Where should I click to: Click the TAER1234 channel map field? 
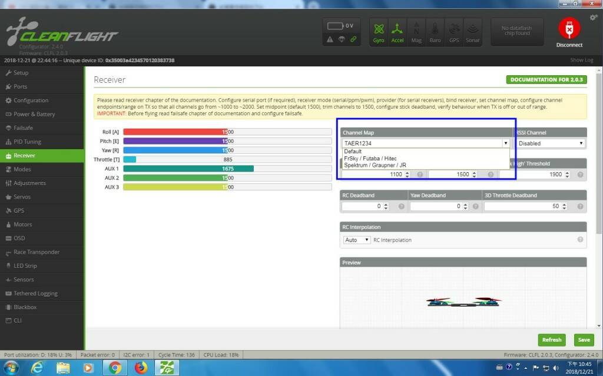coord(422,143)
